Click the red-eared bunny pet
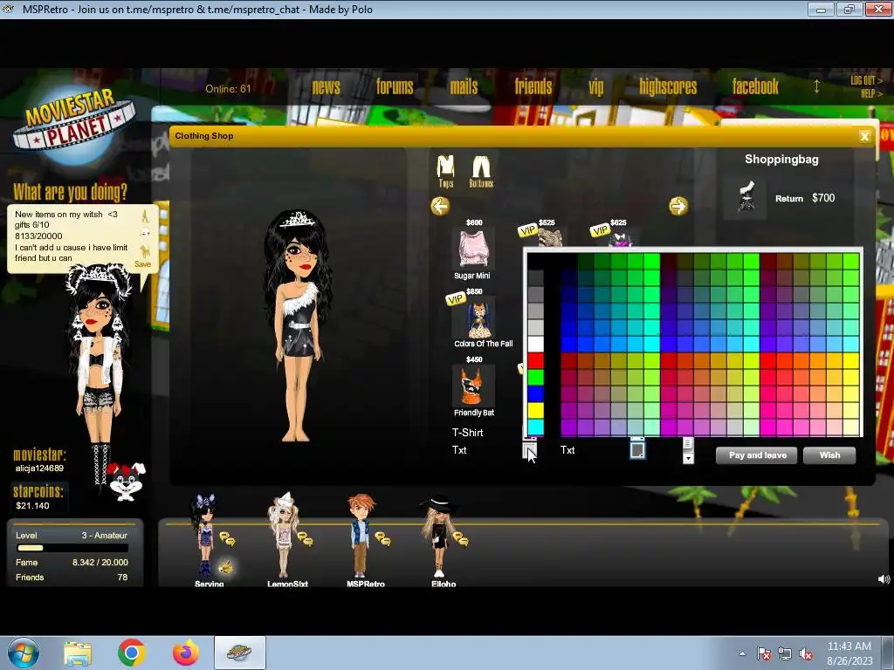Viewport: 894px width, 670px height. [x=127, y=482]
